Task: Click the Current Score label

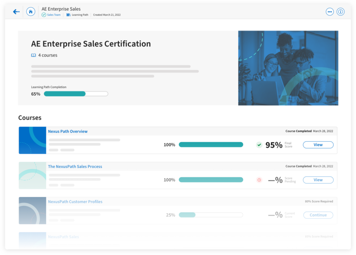Action: 290,215
